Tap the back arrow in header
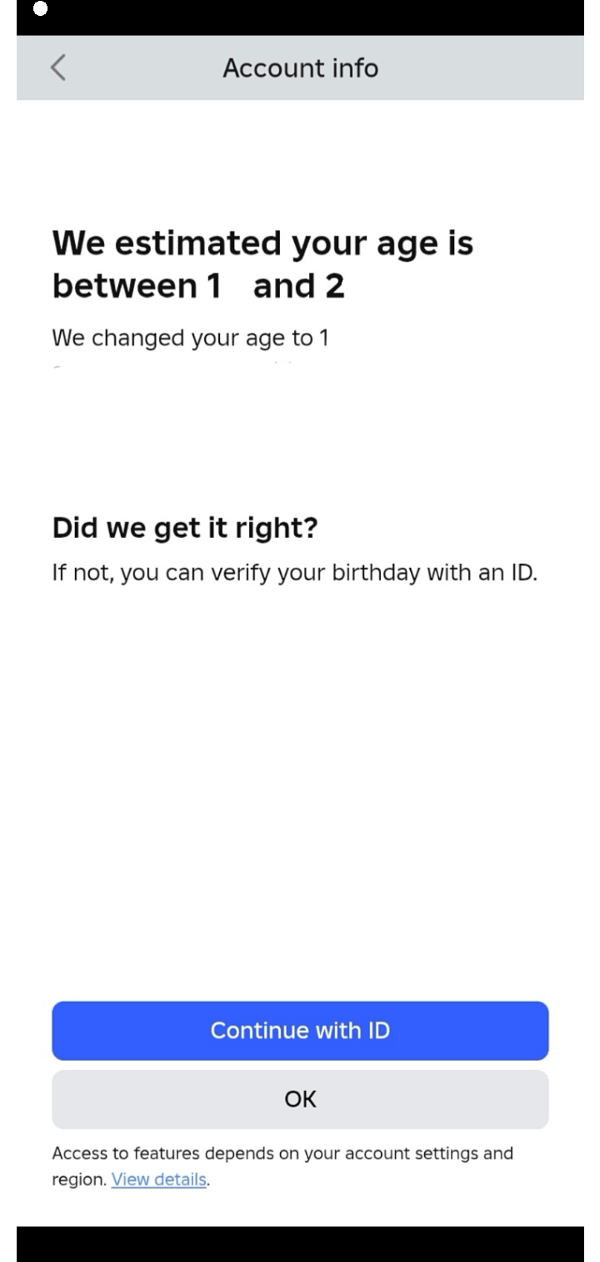The image size is (600, 1262). (57, 68)
